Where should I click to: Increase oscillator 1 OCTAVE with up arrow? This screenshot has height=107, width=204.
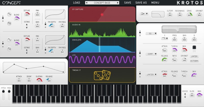tap(27, 24)
